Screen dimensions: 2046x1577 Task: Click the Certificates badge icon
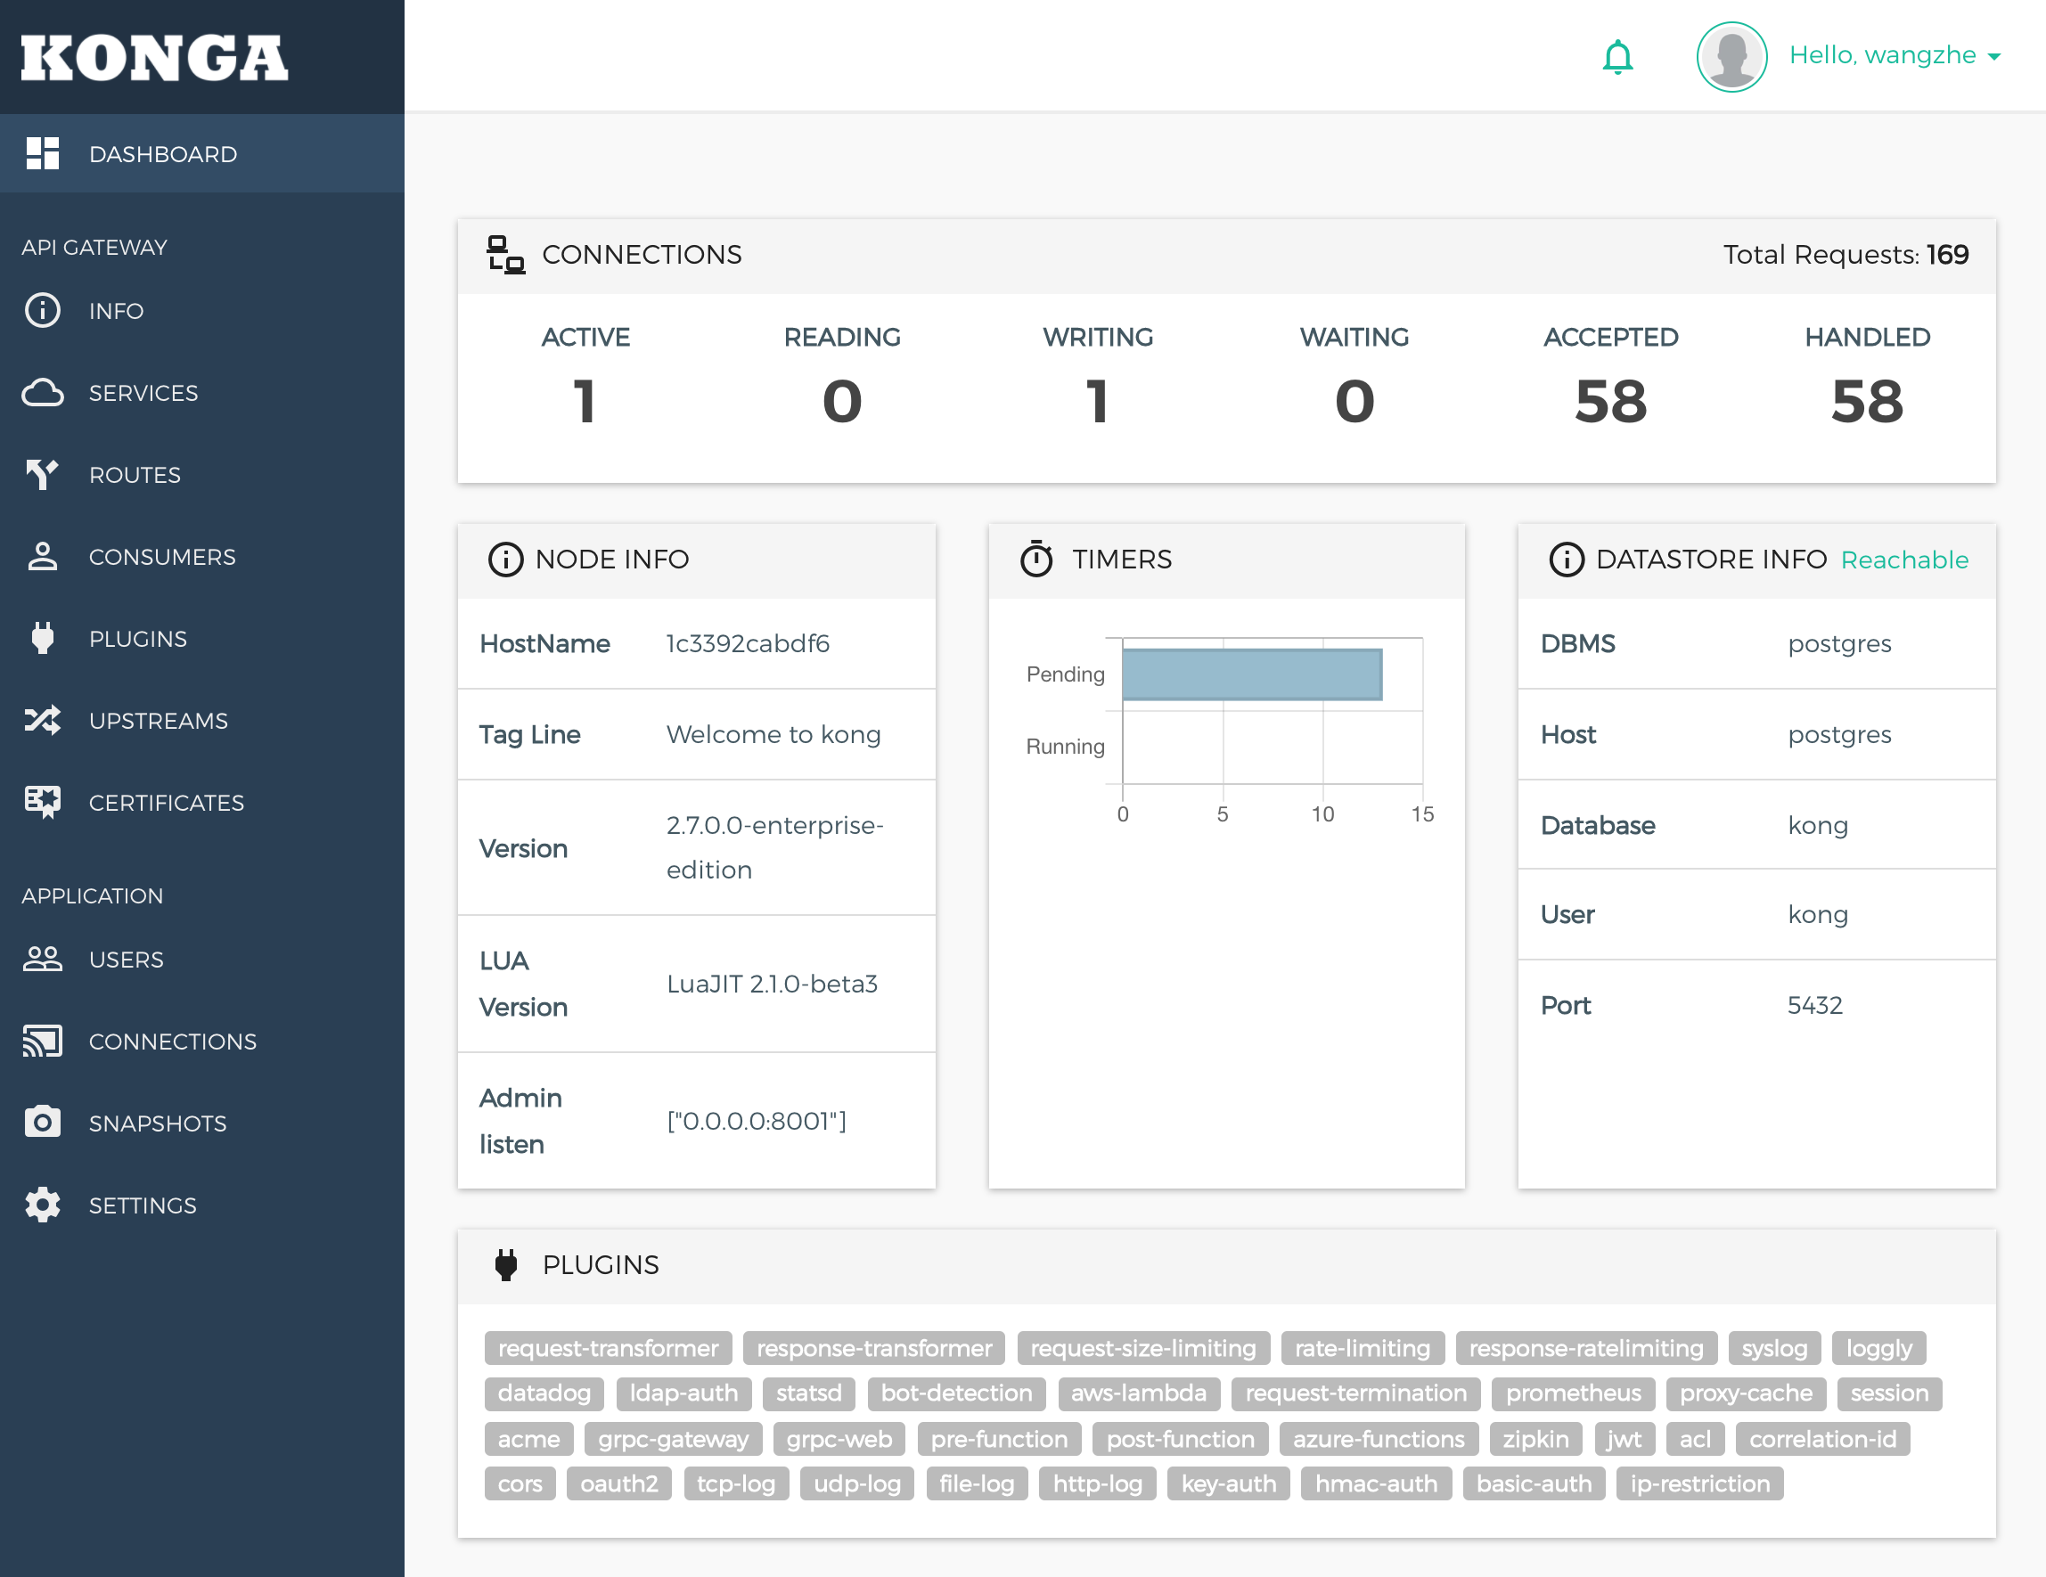(x=42, y=802)
